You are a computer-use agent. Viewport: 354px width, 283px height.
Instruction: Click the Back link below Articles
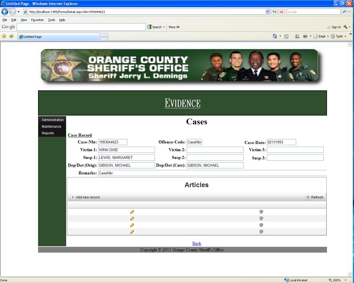point(197,243)
